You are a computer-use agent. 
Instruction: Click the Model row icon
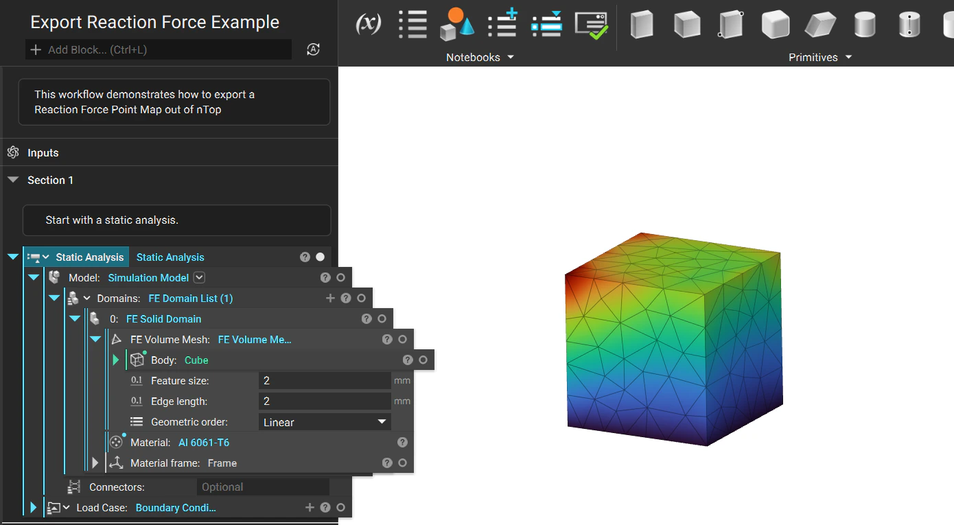[54, 277]
